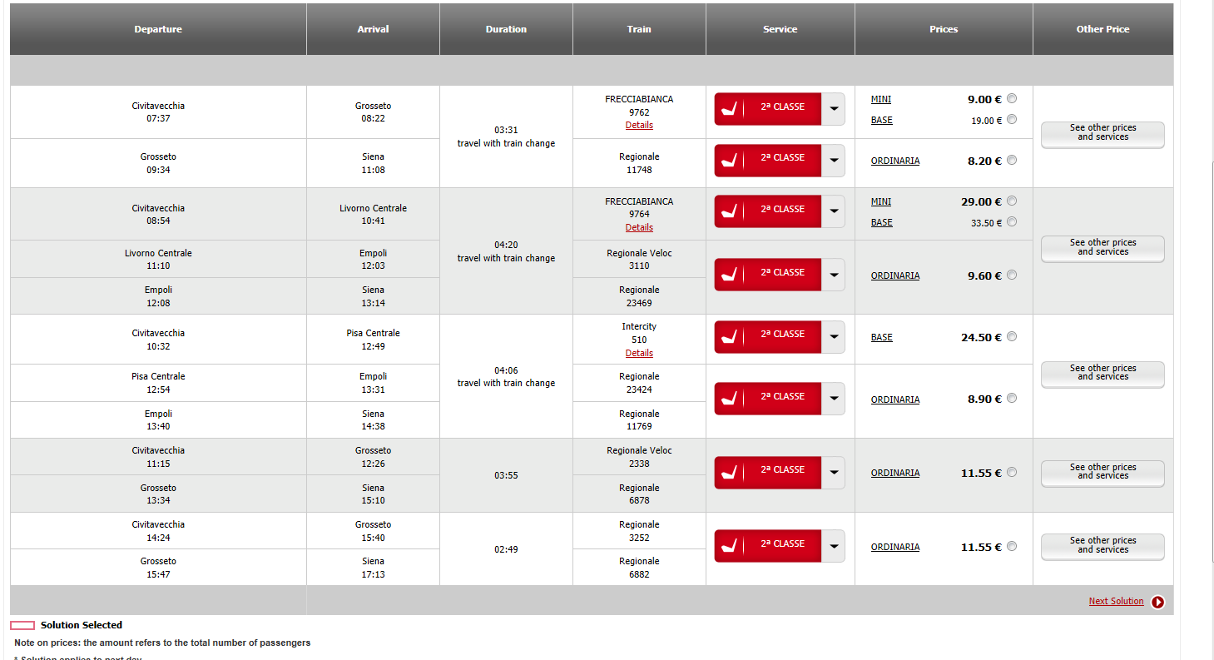Click the Next Solution arrow icon
The width and height of the screenshot is (1214, 660).
(1157, 602)
